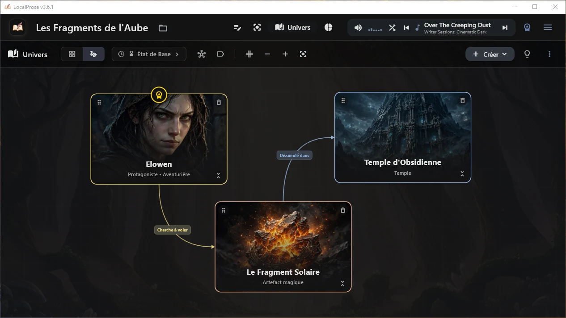Delete the Temple d'Obsidienne card
The width and height of the screenshot is (566, 318).
(463, 101)
